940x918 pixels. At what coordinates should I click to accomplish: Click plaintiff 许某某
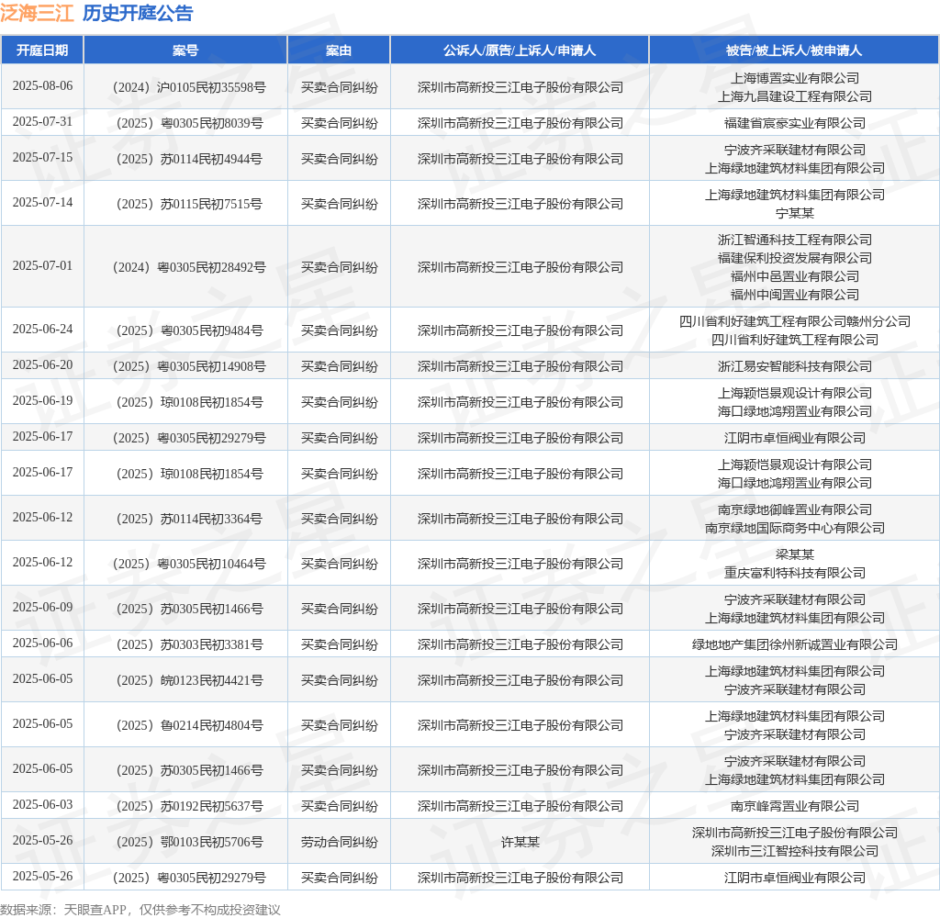(x=520, y=842)
